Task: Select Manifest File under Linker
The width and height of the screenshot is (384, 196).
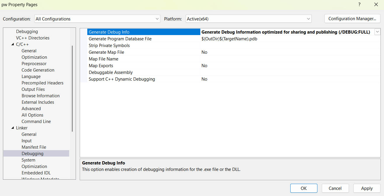Action: (x=34, y=147)
